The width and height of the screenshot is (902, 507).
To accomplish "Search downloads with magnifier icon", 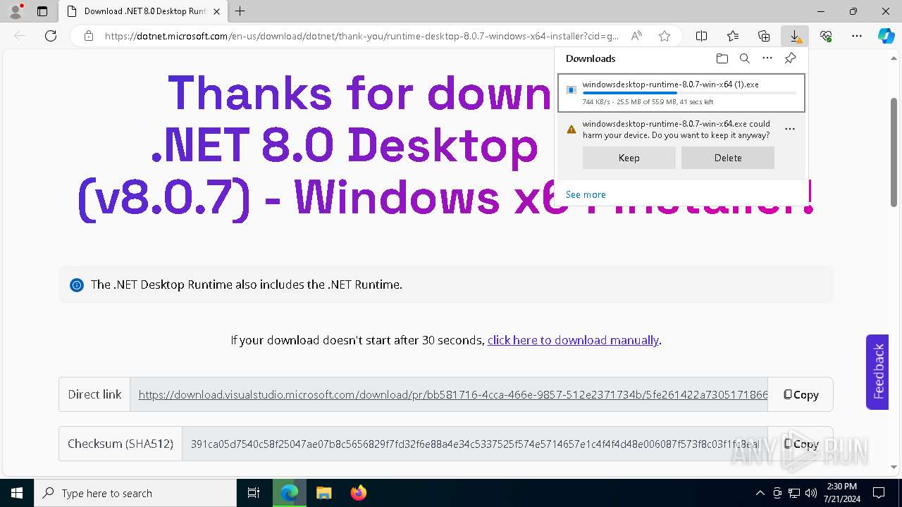I will point(744,58).
